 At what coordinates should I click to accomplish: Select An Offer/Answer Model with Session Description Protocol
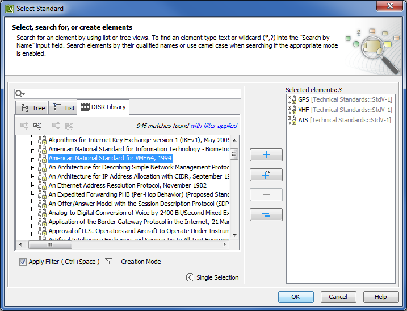point(139,204)
